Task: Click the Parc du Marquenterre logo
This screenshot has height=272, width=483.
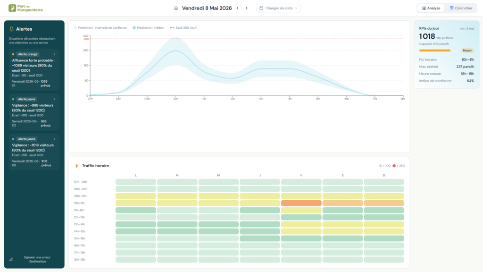Action: [x=25, y=8]
